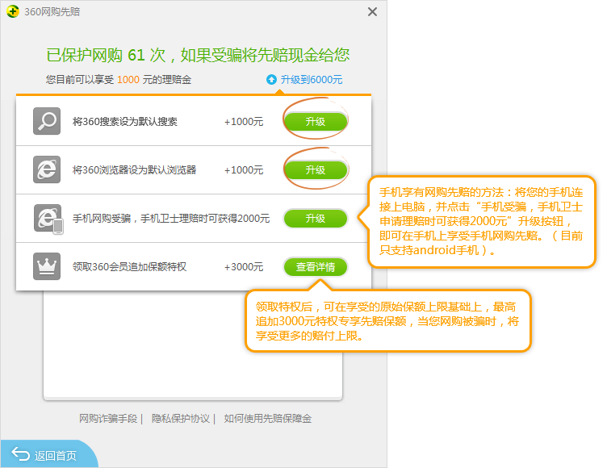
Task: Click the crown membership icon
Action: tap(47, 266)
